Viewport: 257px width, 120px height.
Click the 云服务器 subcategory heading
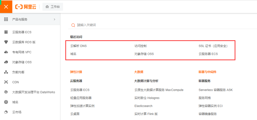[76, 81]
